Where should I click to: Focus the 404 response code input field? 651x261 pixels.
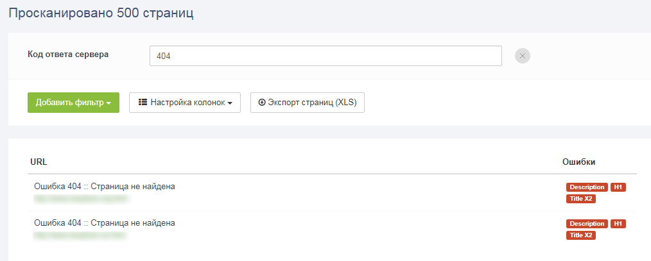(x=325, y=56)
